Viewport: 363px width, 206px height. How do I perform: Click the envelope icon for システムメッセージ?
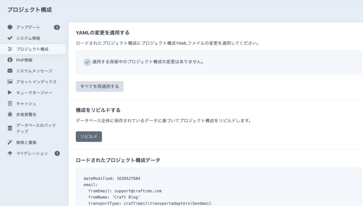[x=10, y=71]
